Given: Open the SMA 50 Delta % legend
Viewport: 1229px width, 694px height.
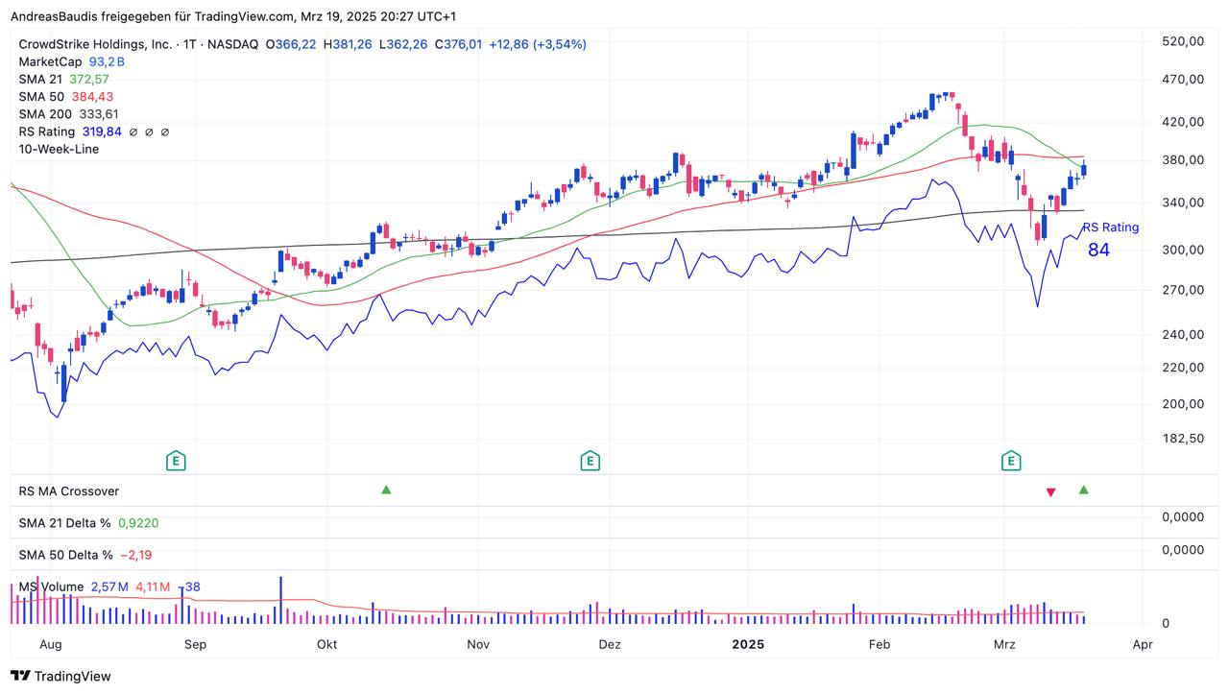Looking at the screenshot, I should [x=65, y=555].
